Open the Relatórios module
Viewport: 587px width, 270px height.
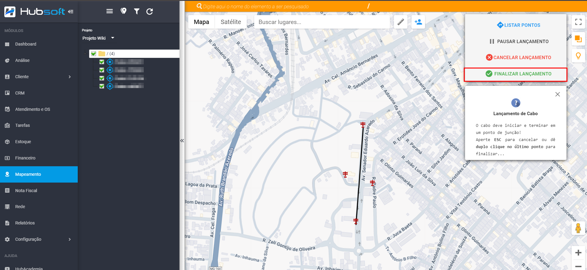tap(39, 223)
